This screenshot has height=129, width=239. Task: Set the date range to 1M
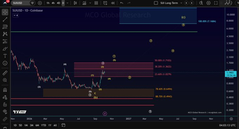pyautogui.click(x=26, y=125)
